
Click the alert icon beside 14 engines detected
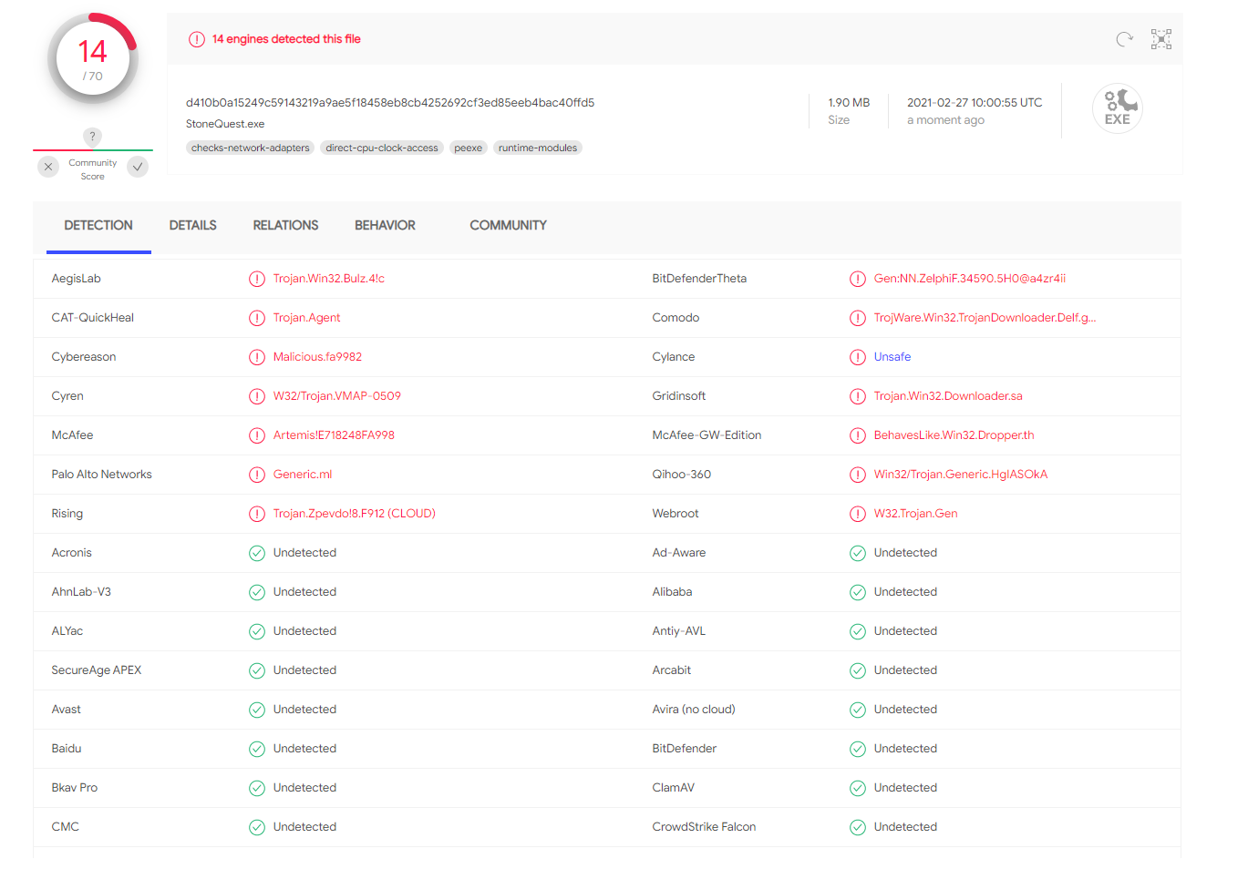[x=196, y=39]
